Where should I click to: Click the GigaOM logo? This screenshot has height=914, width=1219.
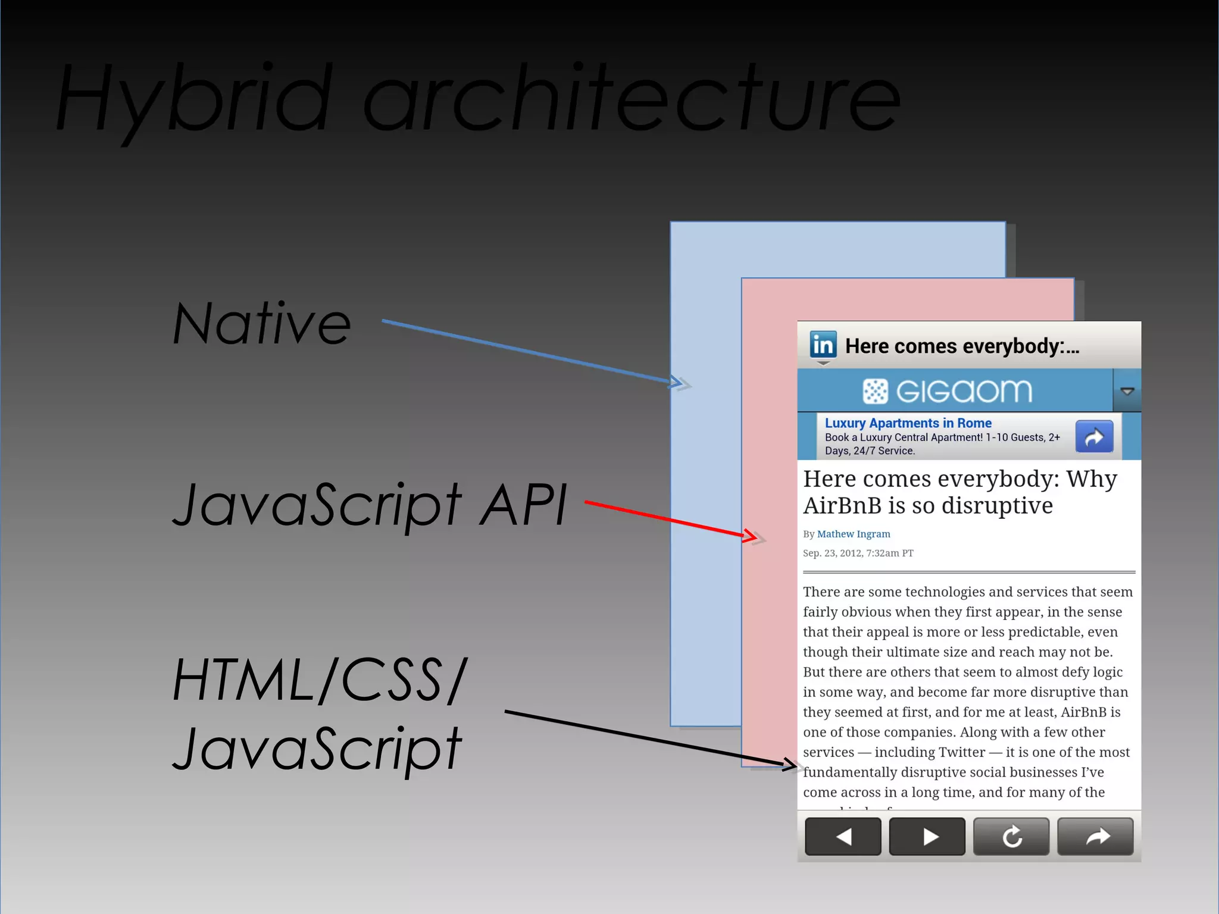pyautogui.click(x=947, y=391)
